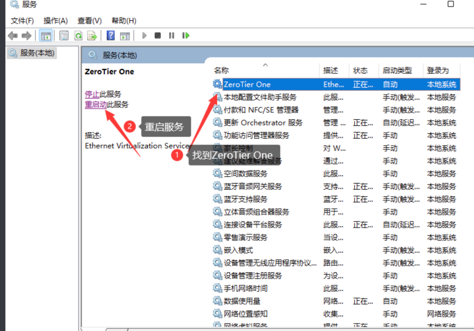Click the gear icon beside 零售演示服务
This screenshot has height=331, width=474.
217,237
